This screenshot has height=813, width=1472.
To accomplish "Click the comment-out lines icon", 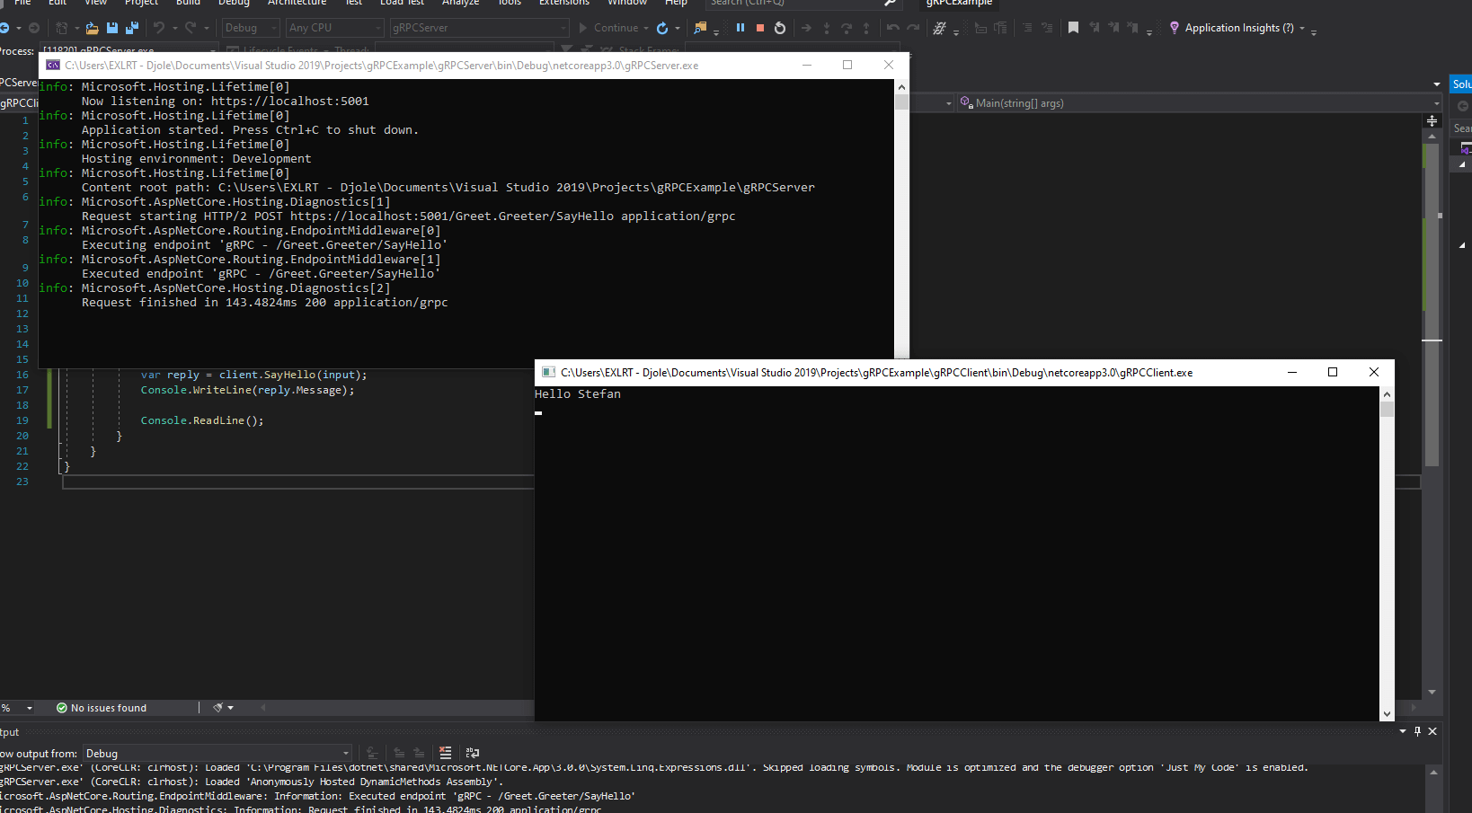I will click(1027, 28).
